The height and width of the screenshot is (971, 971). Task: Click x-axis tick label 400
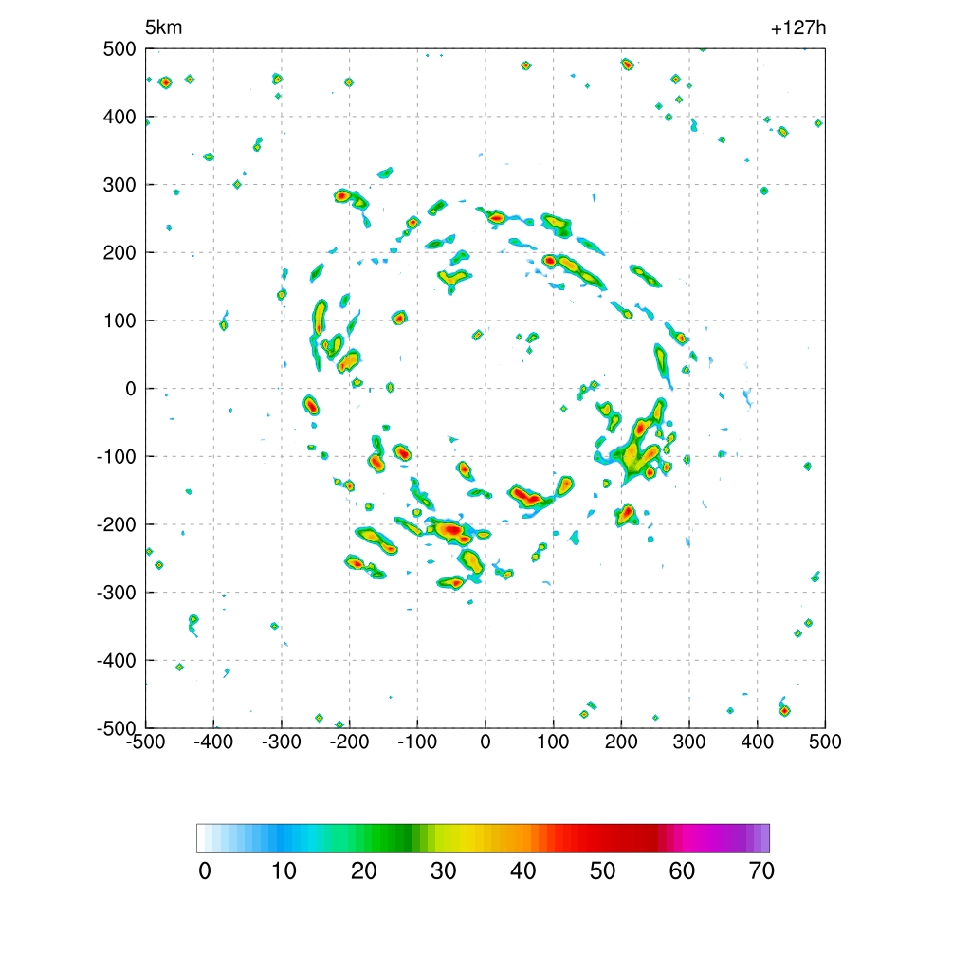tap(758, 742)
